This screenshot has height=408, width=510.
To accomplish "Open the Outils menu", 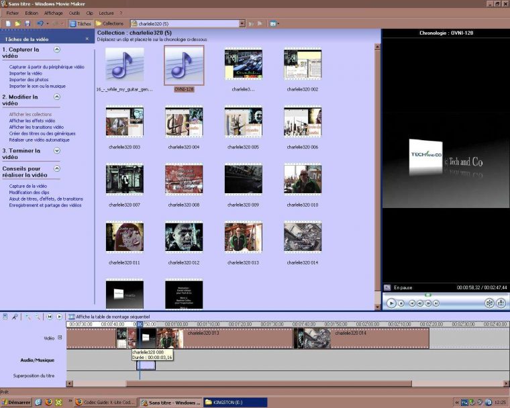I will [74, 13].
